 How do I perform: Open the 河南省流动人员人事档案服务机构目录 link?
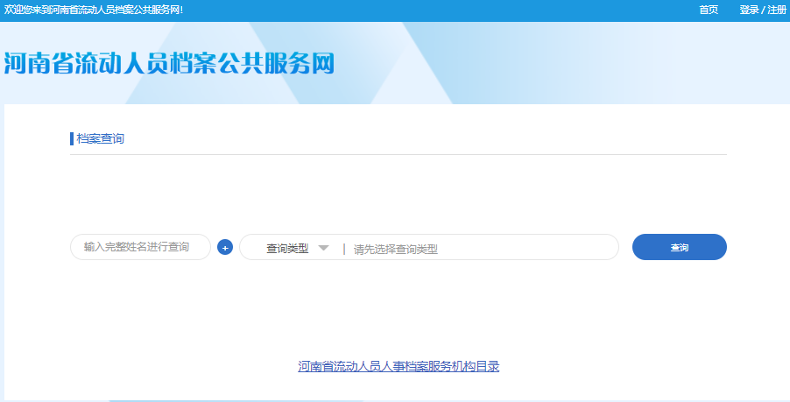tap(399, 366)
